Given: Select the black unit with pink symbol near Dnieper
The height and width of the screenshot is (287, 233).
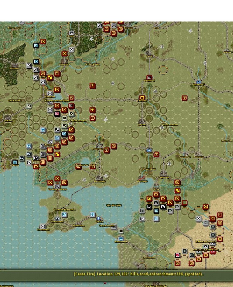Looking at the screenshot, I should 57,114.
